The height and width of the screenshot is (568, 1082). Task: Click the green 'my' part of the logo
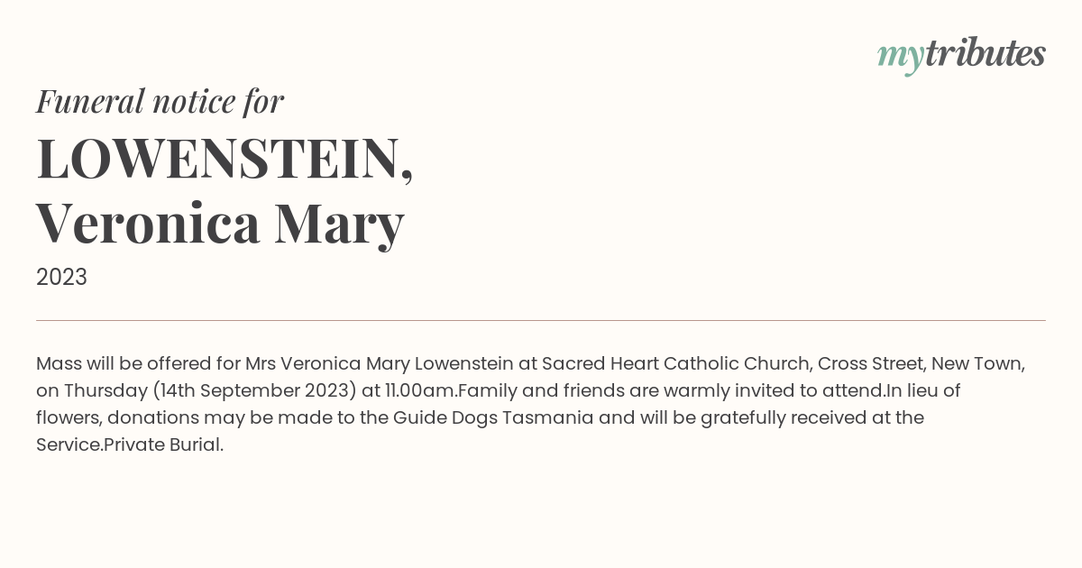[900, 56]
